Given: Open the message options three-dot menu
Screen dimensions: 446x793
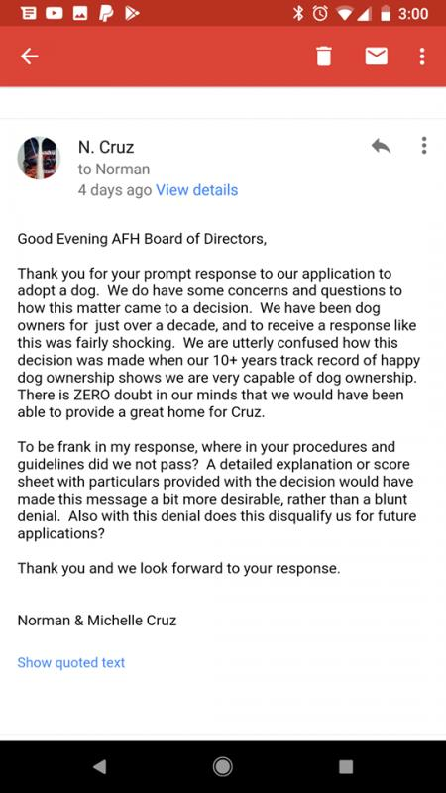Looking at the screenshot, I should 424,146.
